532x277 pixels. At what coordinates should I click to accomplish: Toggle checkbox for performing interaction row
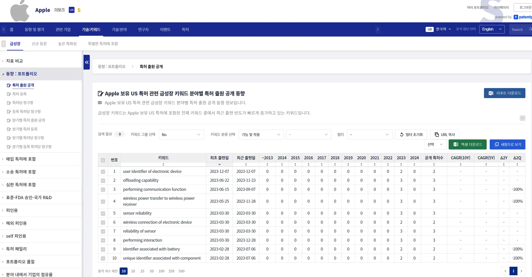[103, 240]
